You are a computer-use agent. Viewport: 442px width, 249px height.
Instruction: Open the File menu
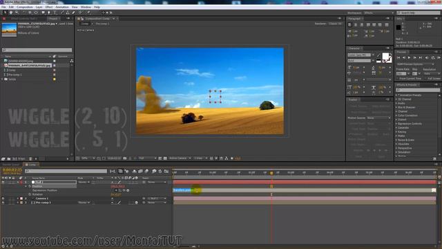pyautogui.click(x=3, y=7)
